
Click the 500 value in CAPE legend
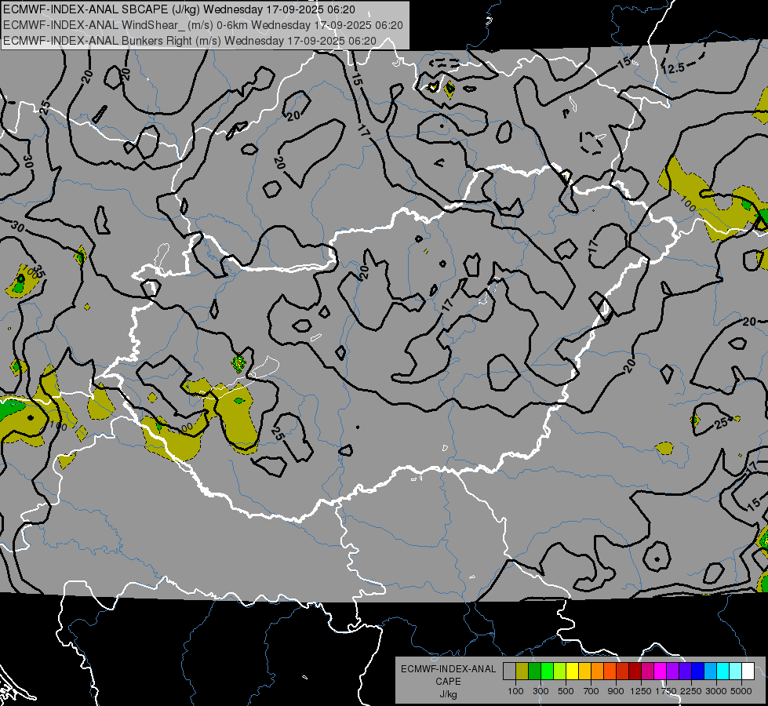[x=566, y=691]
